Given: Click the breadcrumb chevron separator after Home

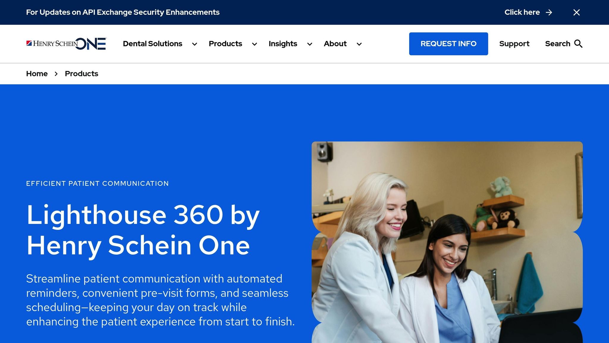Looking at the screenshot, I should [56, 74].
